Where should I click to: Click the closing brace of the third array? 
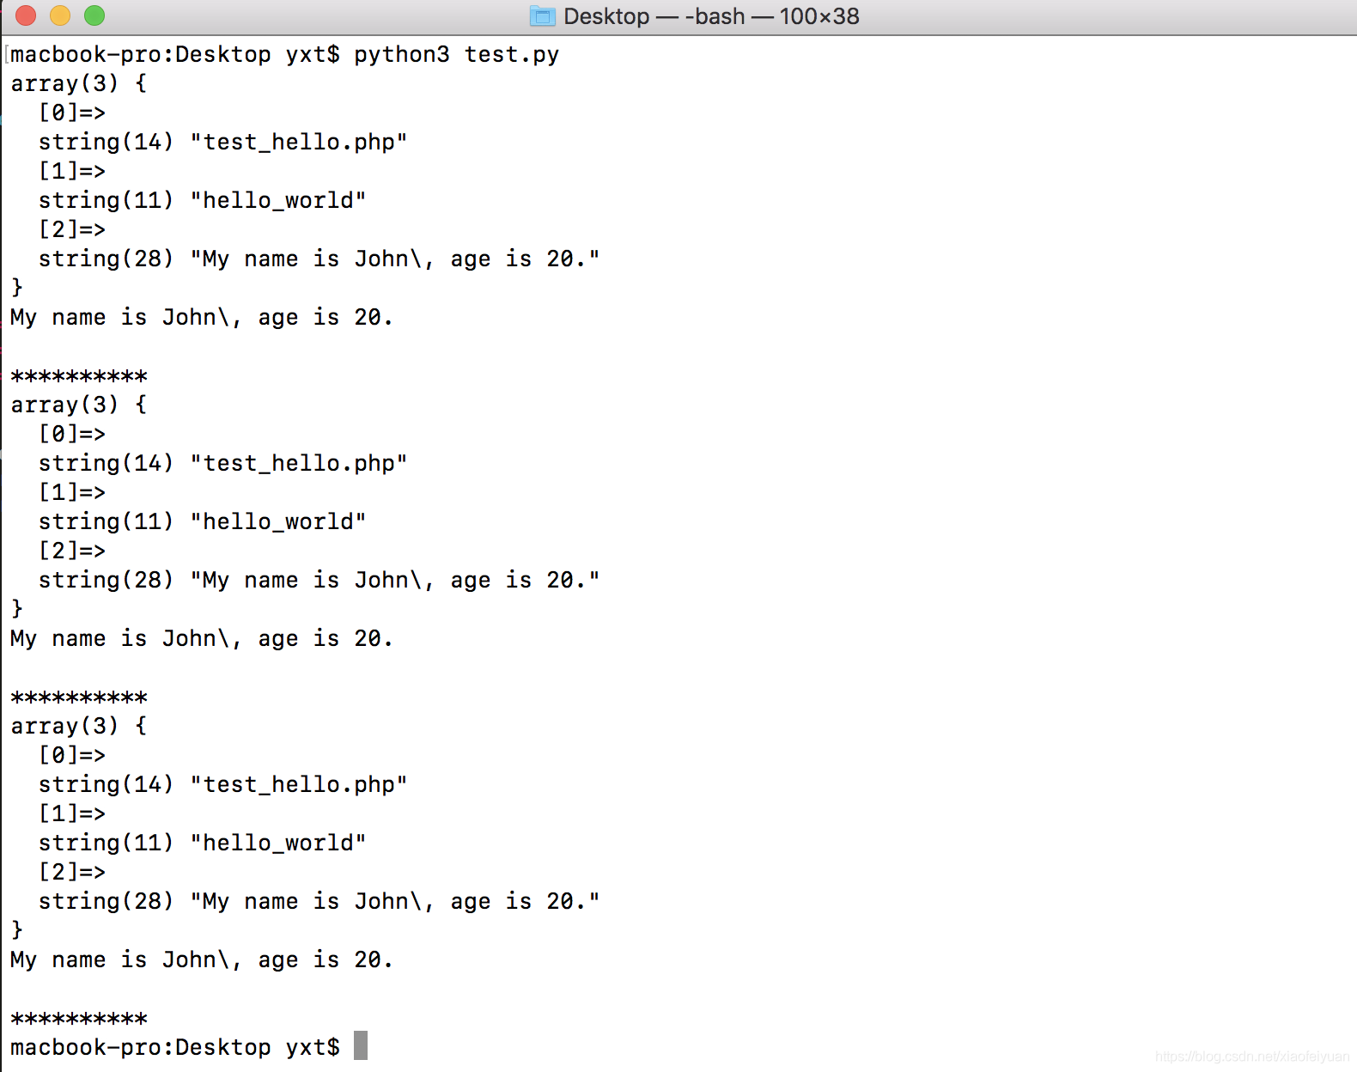tap(17, 929)
